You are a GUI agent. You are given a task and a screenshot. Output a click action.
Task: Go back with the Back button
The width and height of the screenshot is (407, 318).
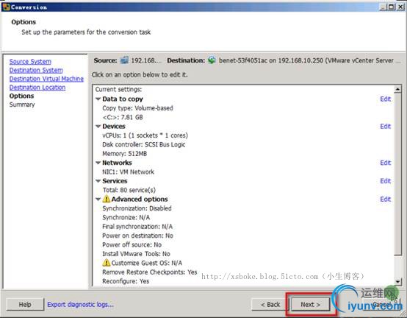[x=270, y=304]
